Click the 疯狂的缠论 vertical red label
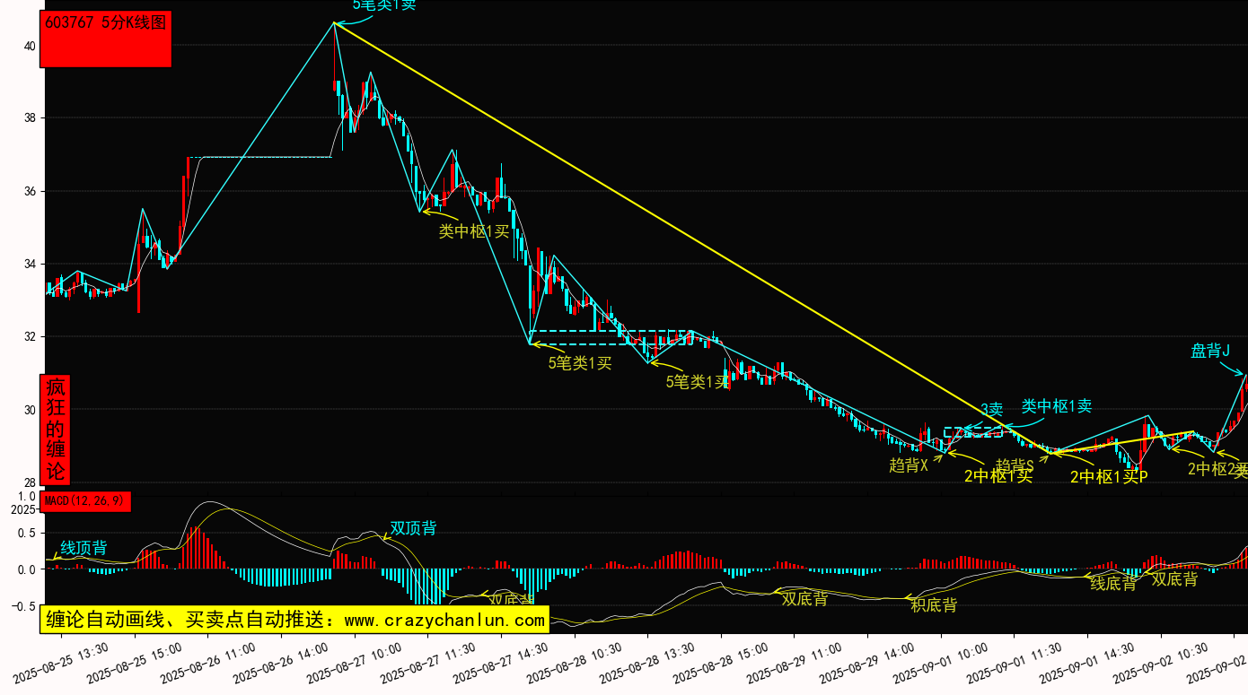The width and height of the screenshot is (1248, 695). point(56,429)
